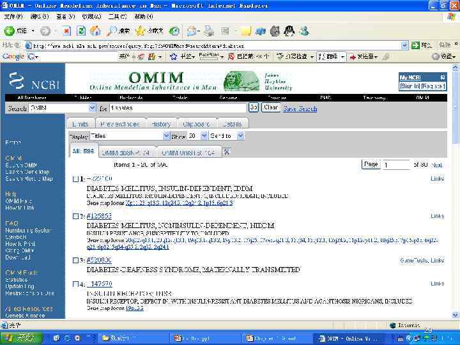Click the Edit page toolbar icon
Screen dimensions: 460x345
tap(226, 31)
